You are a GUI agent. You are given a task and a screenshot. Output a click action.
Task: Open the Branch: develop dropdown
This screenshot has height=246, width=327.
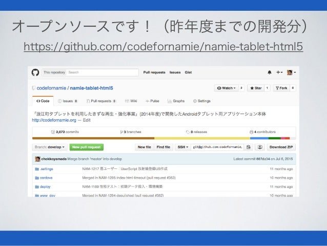(49, 147)
